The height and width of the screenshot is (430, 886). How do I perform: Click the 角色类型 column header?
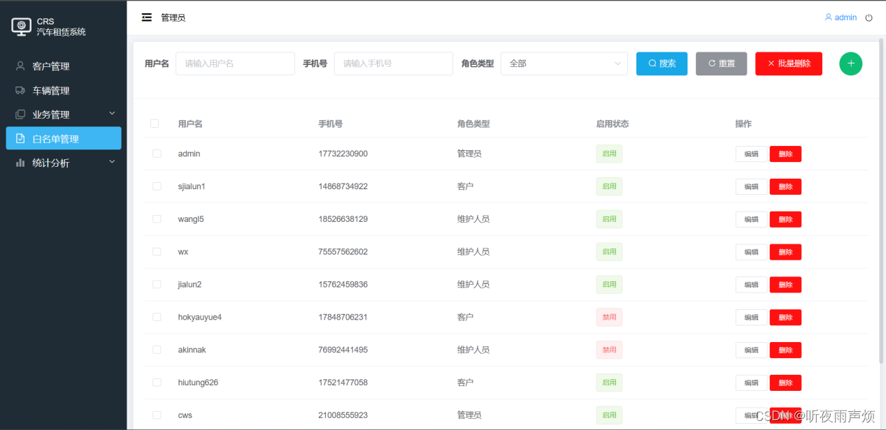click(x=473, y=124)
